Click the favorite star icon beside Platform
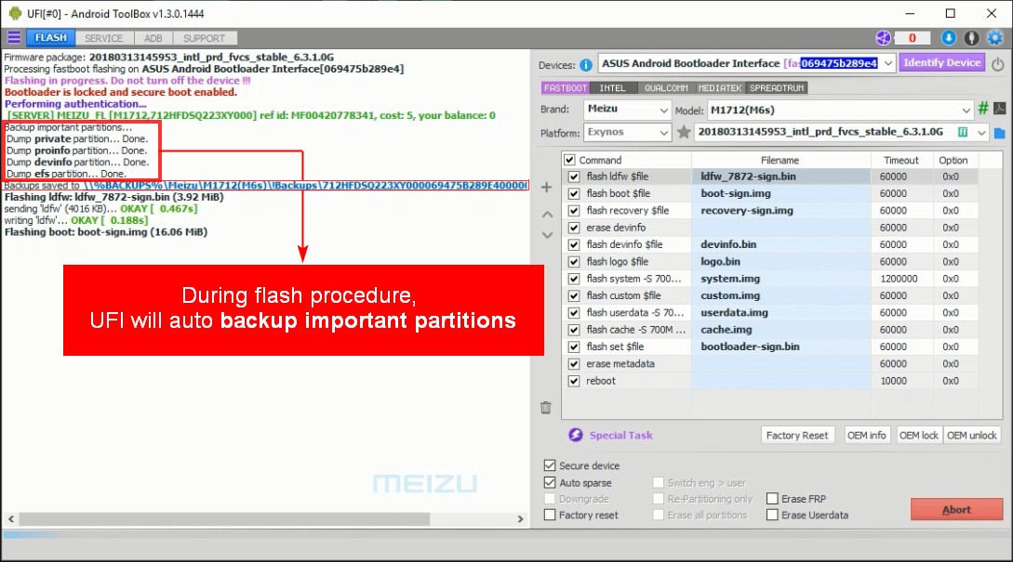Screen dimensions: 1013x562 click(x=684, y=132)
